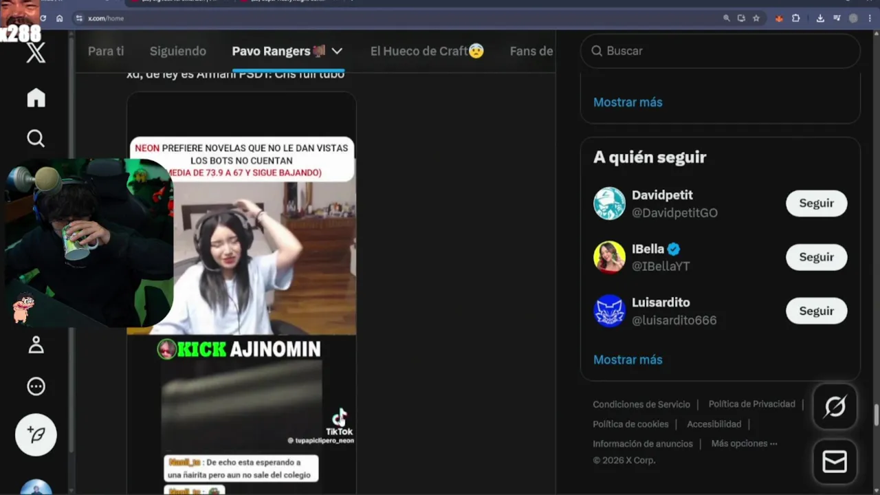Screen dimensions: 880x495
Task: Open the media control music-note icon
Action: 837,19
